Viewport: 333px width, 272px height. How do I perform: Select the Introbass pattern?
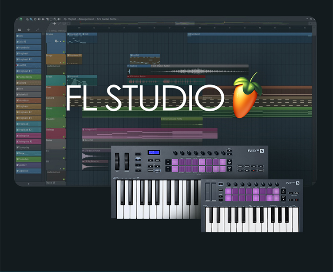[x=28, y=100]
